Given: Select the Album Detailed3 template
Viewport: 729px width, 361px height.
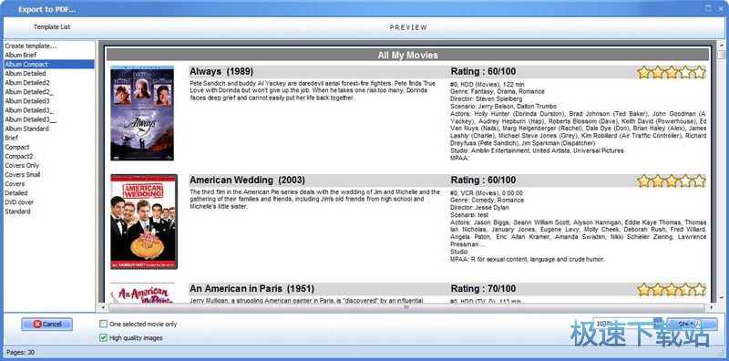Looking at the screenshot, I should point(27,101).
